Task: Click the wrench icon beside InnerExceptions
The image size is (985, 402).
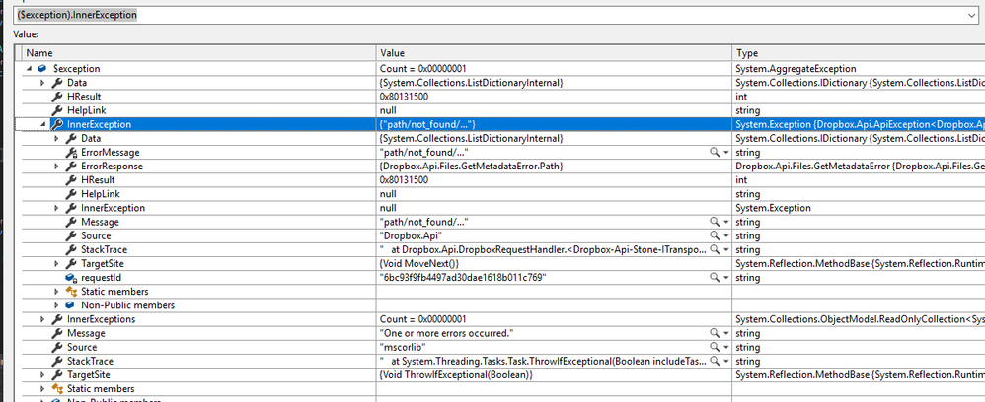Action: pos(56,319)
